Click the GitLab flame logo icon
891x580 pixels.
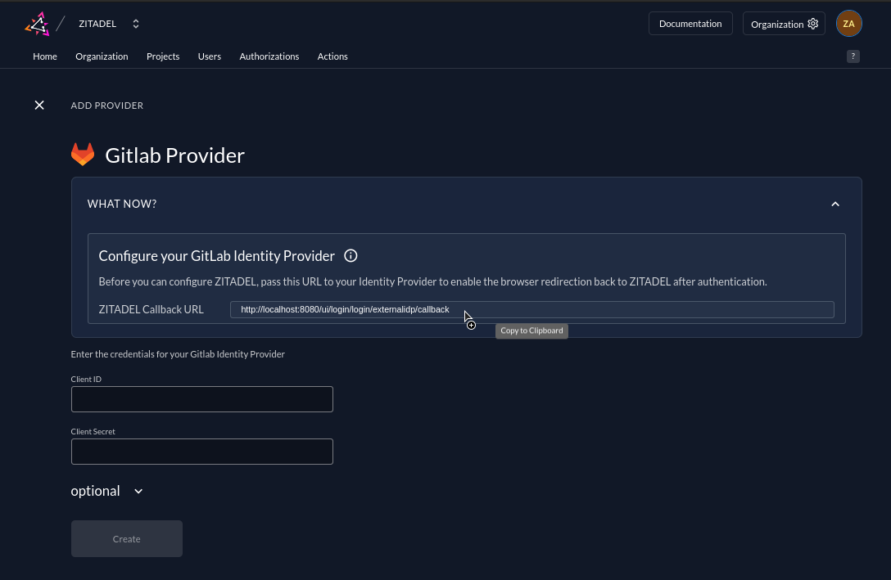(82, 154)
